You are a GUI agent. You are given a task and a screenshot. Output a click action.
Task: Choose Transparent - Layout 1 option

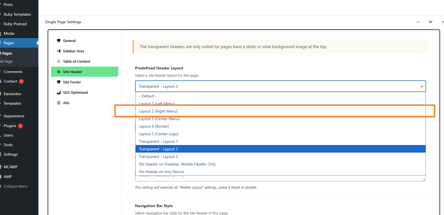point(280,141)
